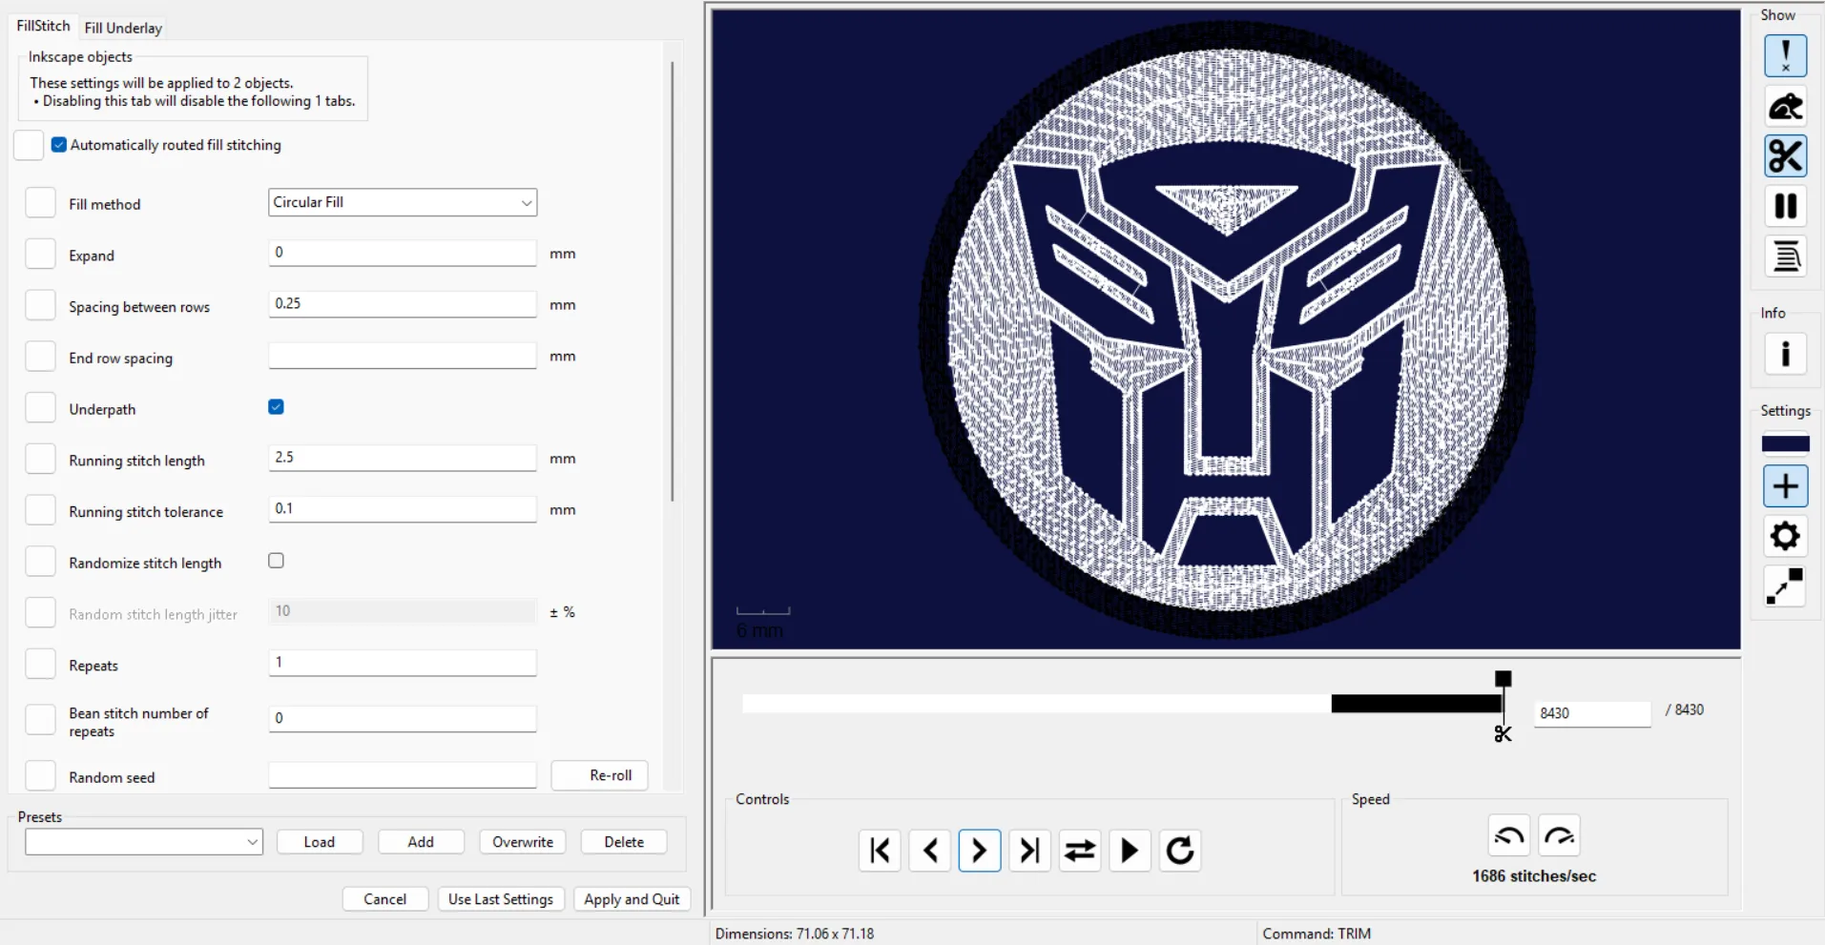Viewport: 1825px width, 945px height.
Task: Jump to the first stitch
Action: point(880,850)
